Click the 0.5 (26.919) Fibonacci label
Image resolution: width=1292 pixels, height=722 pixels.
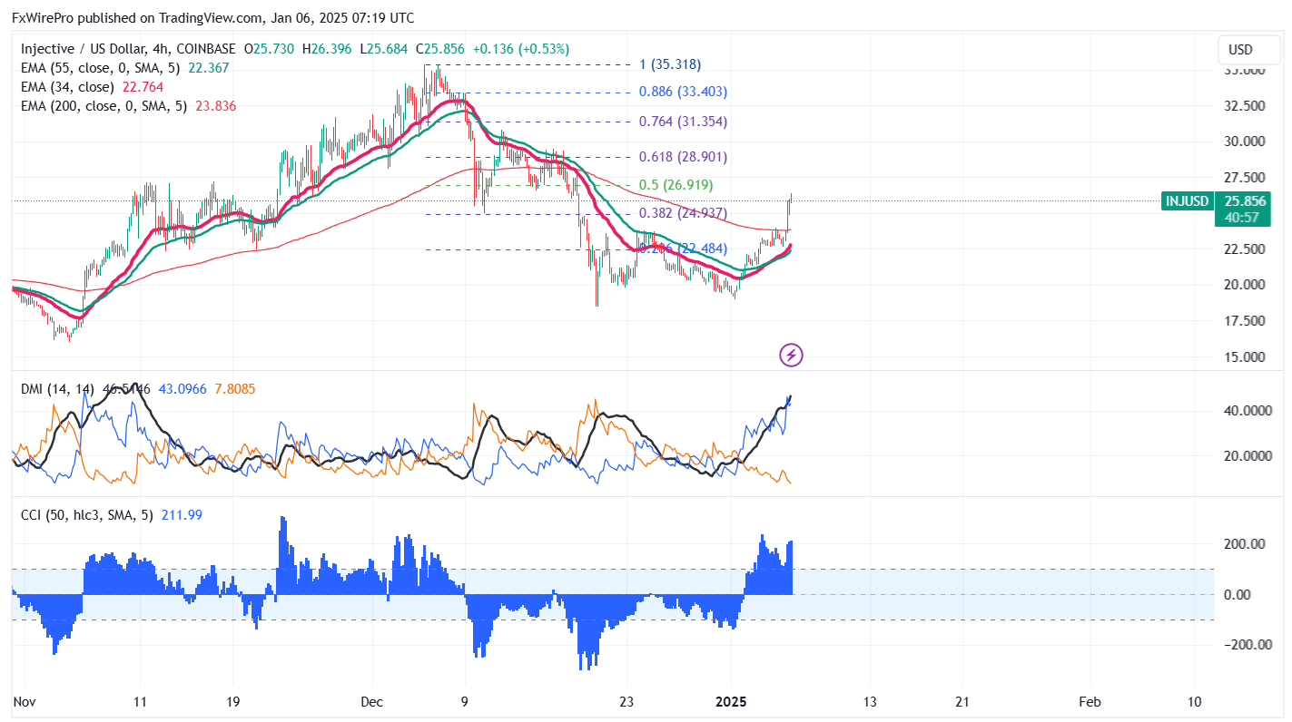tap(676, 185)
